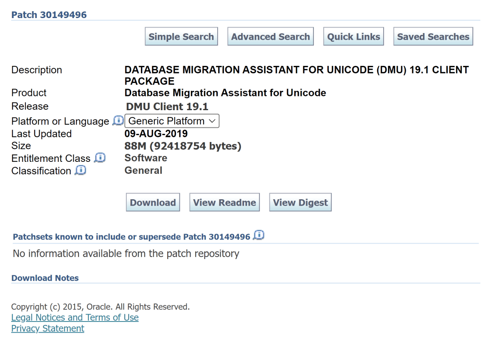Viewport: 488px width, 343px height.
Task: Open Saved Searches
Action: pos(433,37)
